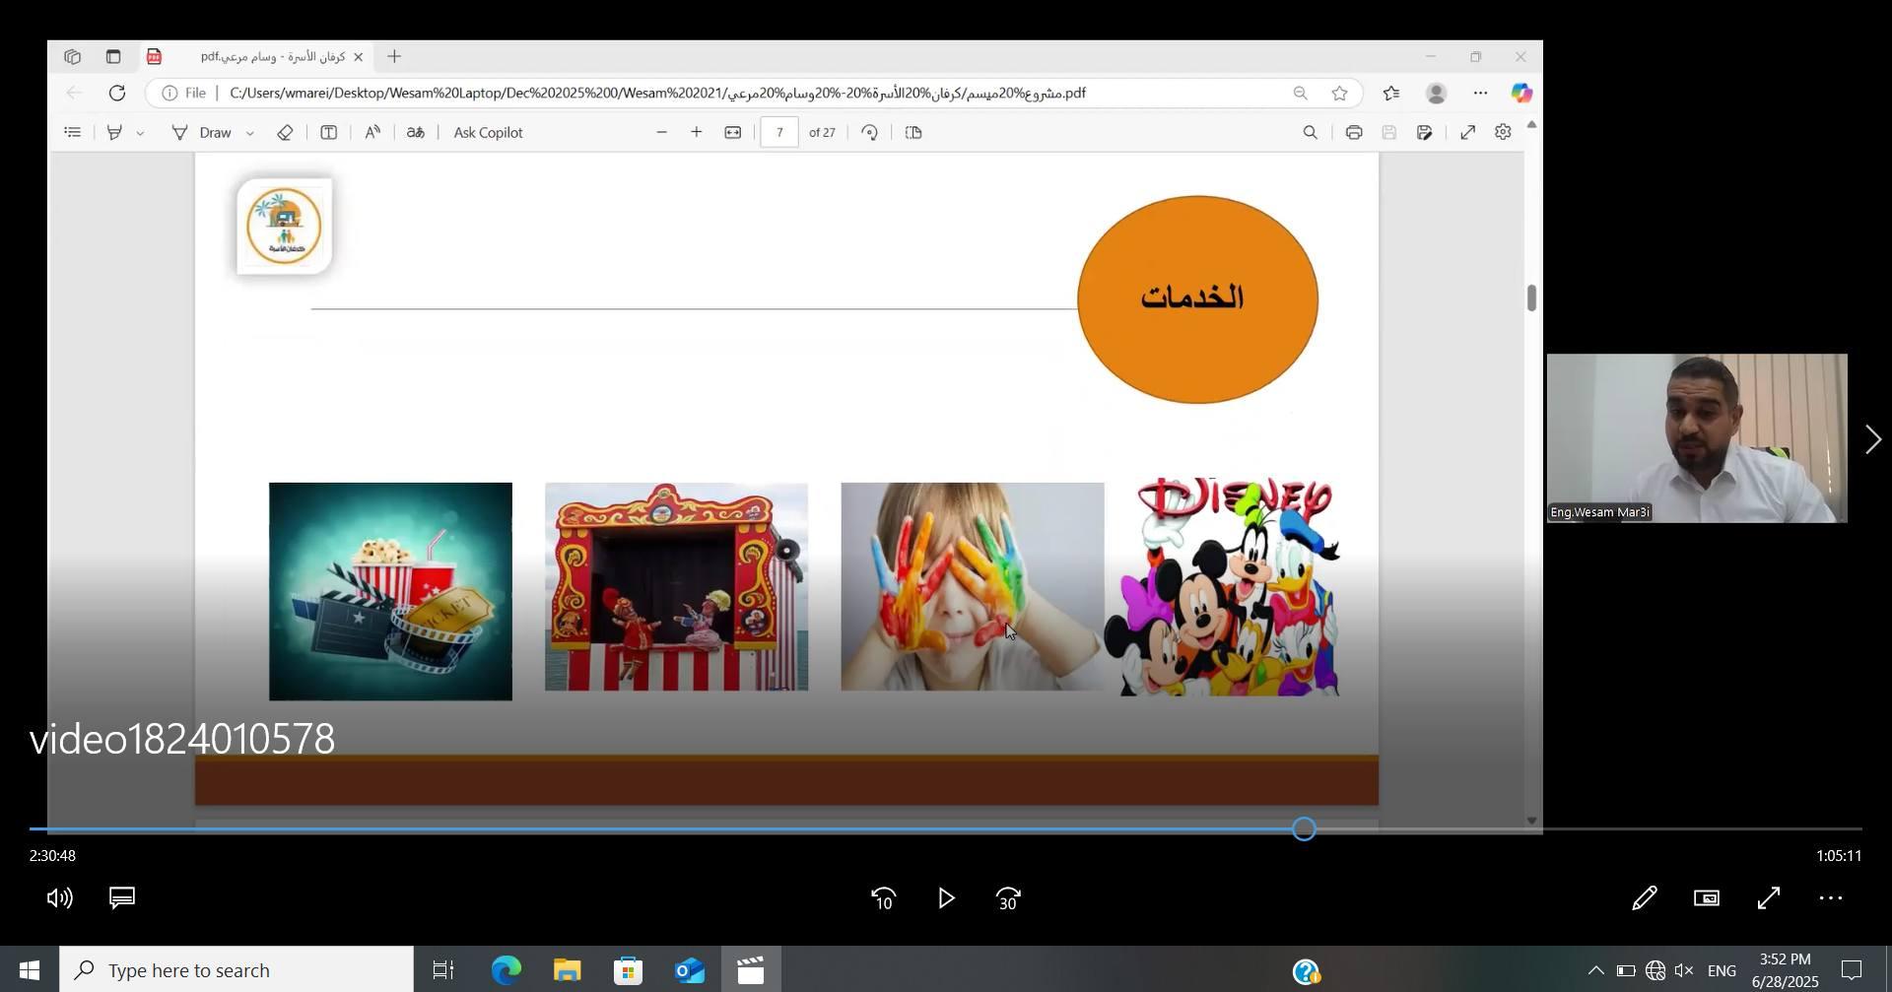Screen dimensions: 1892x992
Task: Skip back 10 seconds
Action: (x=884, y=898)
